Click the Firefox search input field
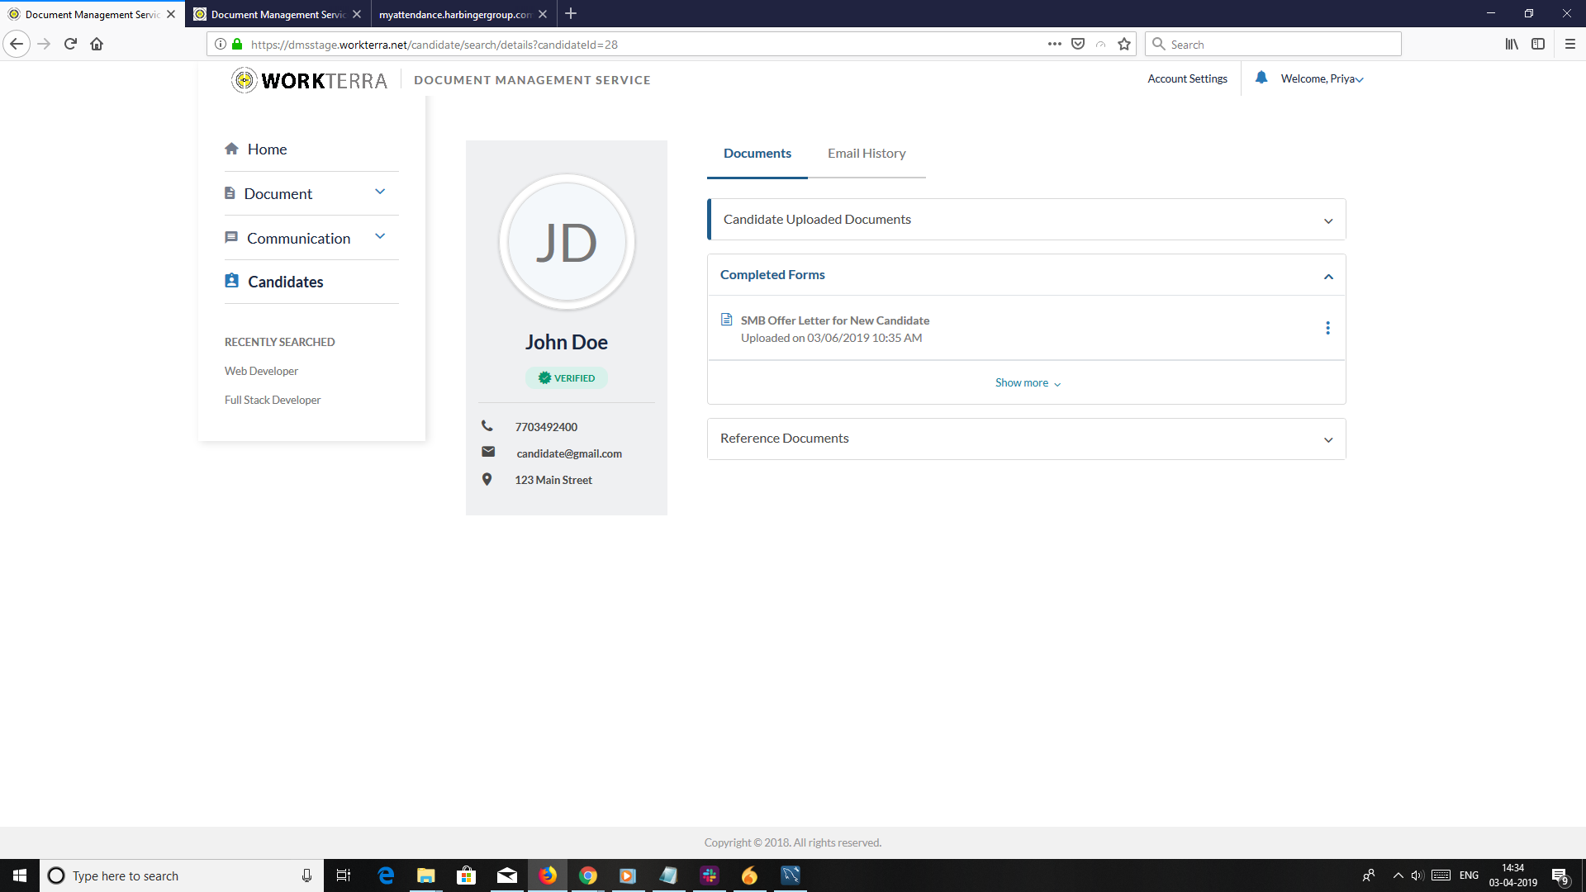1586x892 pixels. [1280, 45]
